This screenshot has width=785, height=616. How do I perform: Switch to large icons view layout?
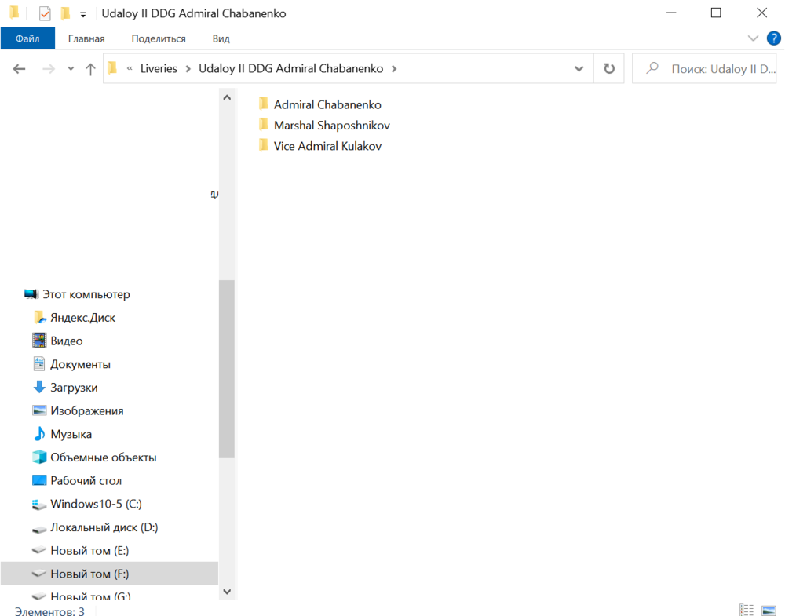point(769,610)
